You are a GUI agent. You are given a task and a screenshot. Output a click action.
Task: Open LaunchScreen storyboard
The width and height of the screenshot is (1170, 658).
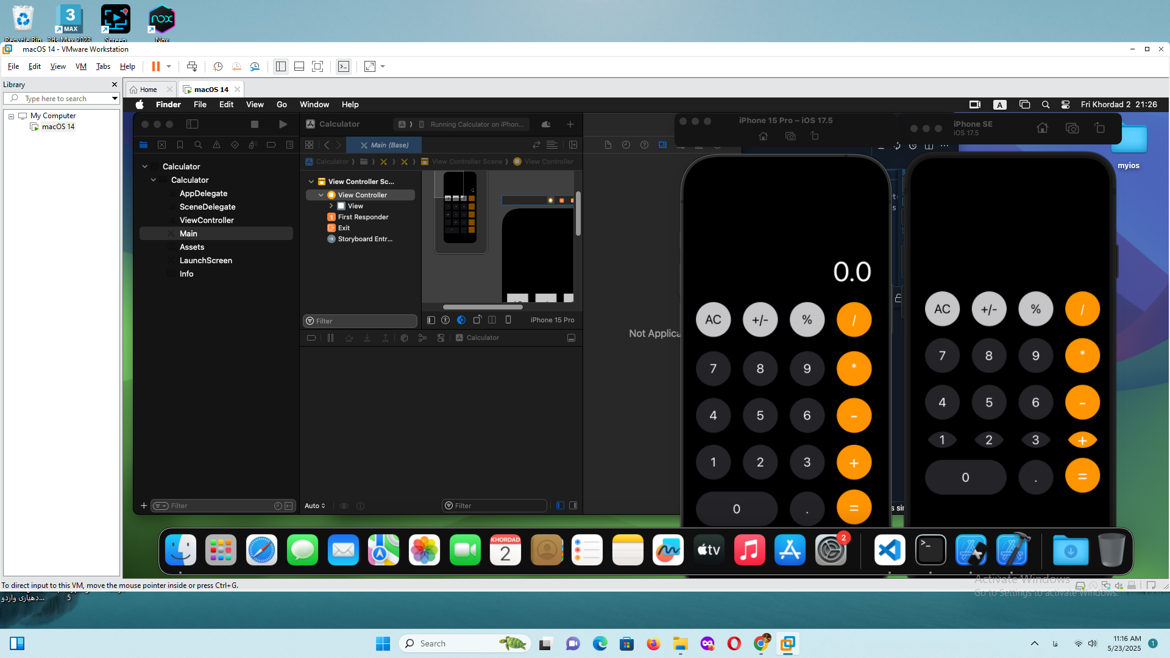(206, 260)
